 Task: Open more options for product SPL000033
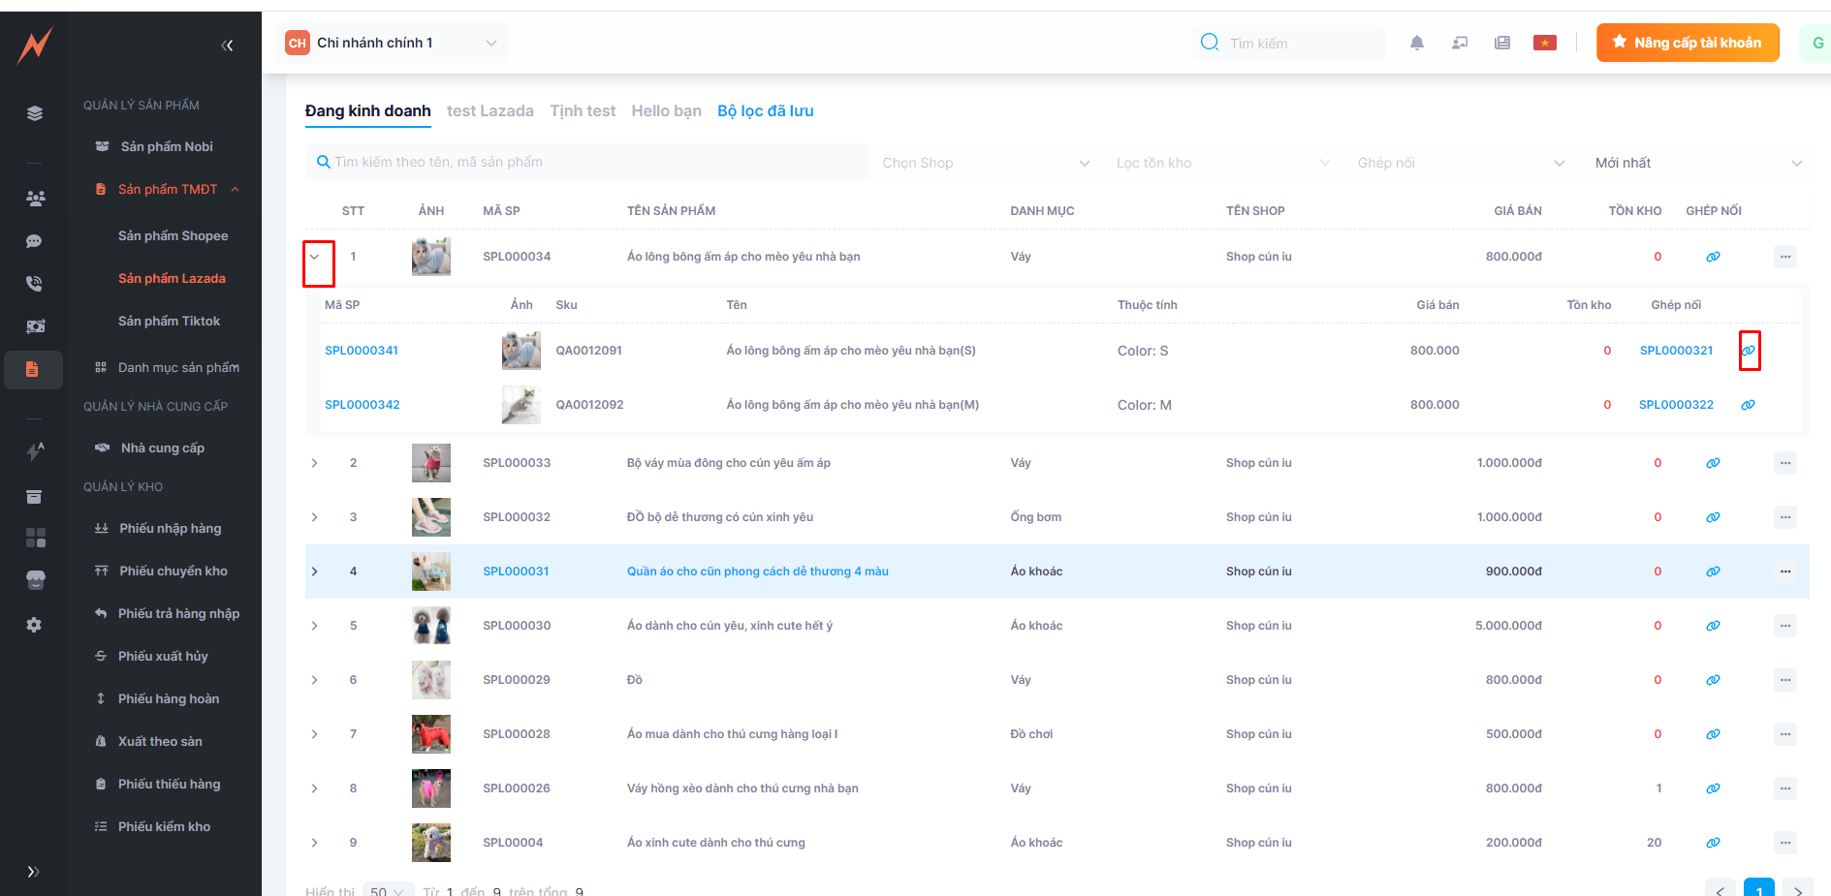(x=1784, y=463)
